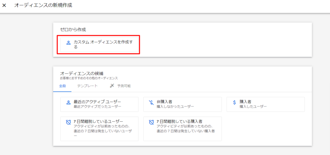Click description 購入したユーザー
Screen dimensions: 330x155
pos(253,106)
